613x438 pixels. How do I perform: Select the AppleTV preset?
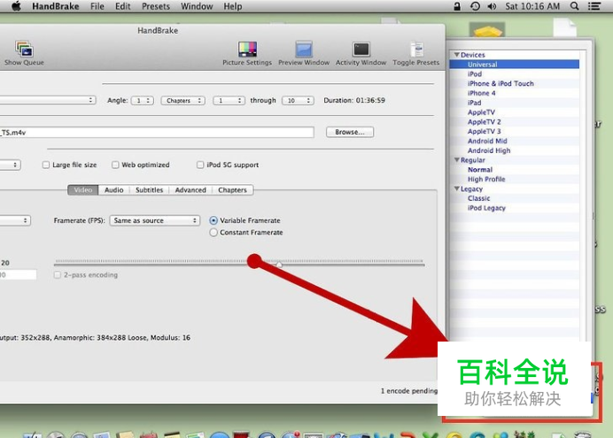point(515,112)
